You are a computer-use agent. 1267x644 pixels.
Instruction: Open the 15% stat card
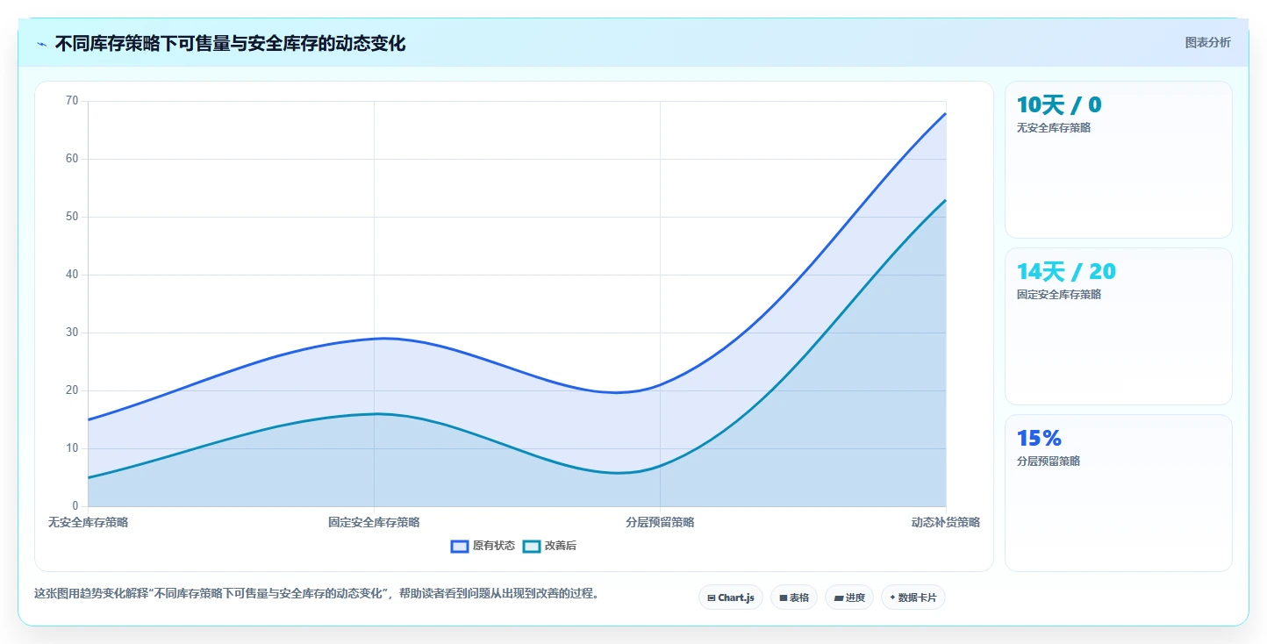click(1119, 493)
